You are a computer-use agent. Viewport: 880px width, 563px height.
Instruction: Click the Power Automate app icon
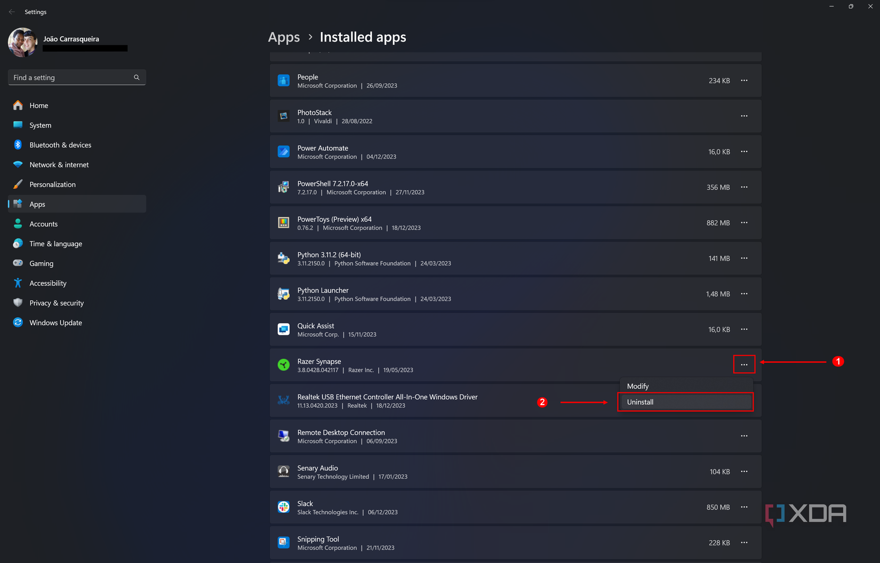(x=284, y=152)
